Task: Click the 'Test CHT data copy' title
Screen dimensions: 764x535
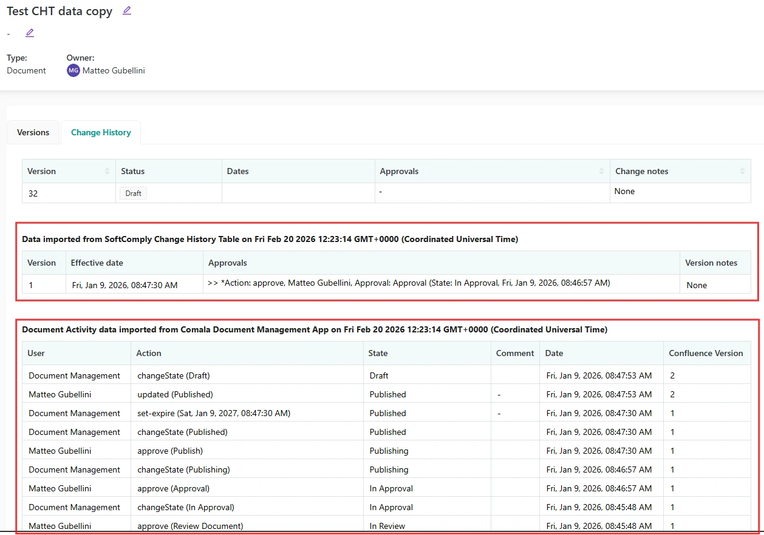Action: [x=60, y=12]
